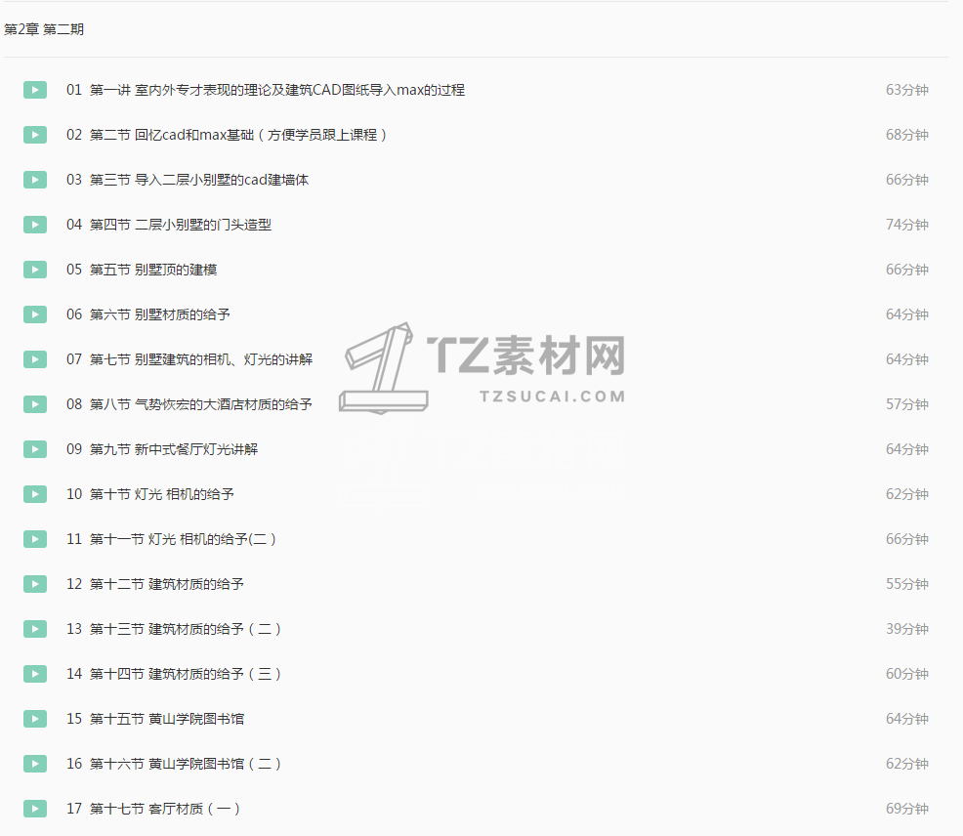The image size is (963, 836).
Task: Click the play icon for lesson 08
Action: 35,404
